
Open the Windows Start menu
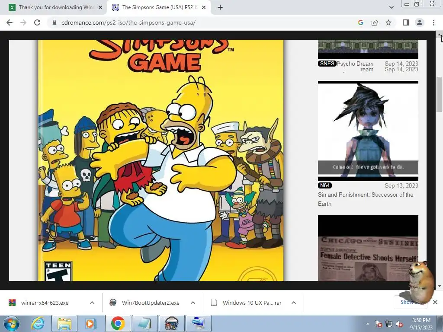coord(12,323)
